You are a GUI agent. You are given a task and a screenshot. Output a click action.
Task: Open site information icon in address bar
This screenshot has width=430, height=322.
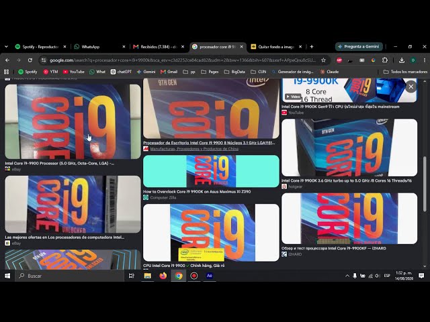[43, 60]
